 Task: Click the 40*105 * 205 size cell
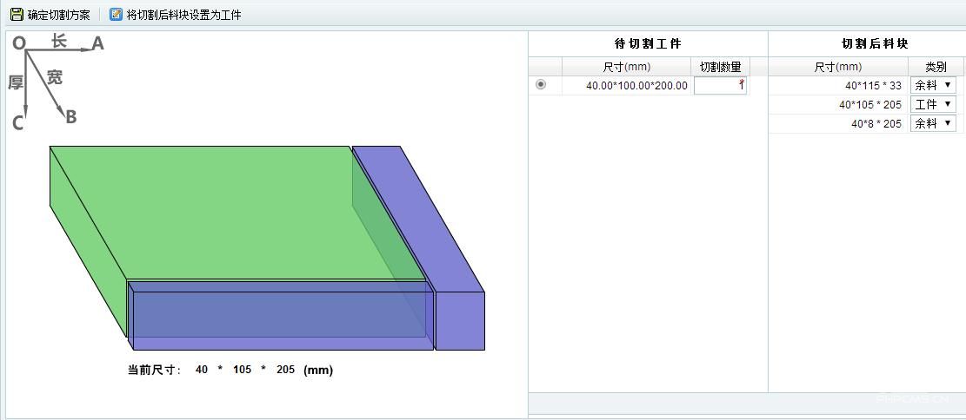[838, 104]
